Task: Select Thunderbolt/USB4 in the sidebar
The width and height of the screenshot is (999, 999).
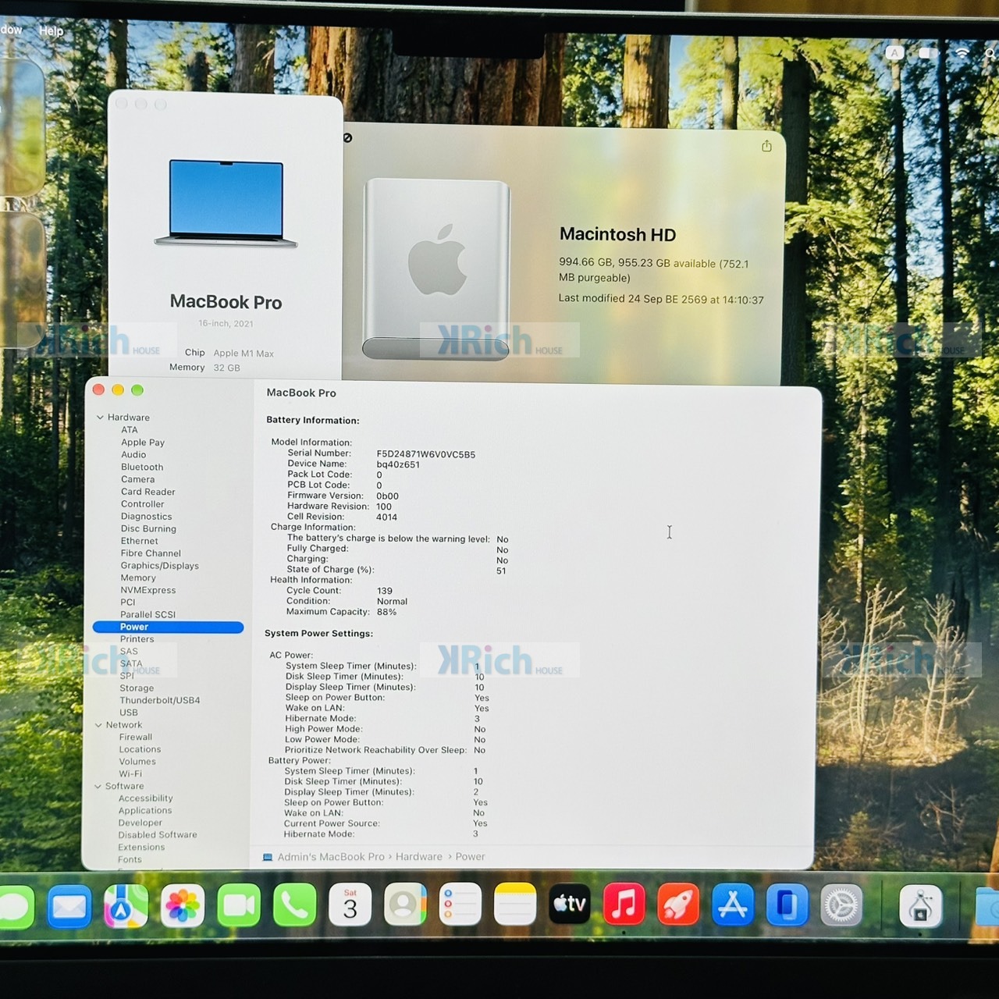Action: (160, 700)
